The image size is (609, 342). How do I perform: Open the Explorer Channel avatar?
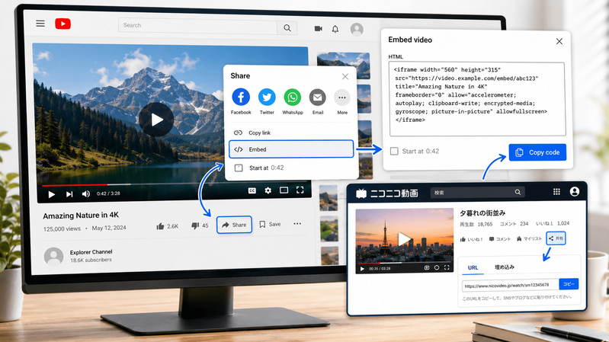[53, 257]
